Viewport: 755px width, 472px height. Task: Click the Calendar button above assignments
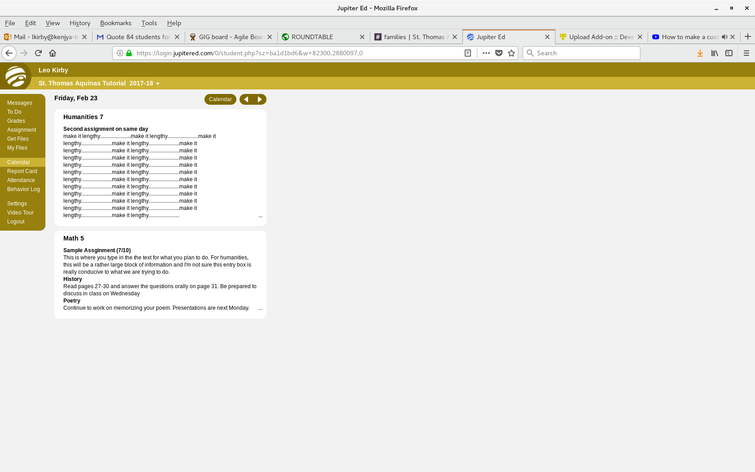[220, 99]
